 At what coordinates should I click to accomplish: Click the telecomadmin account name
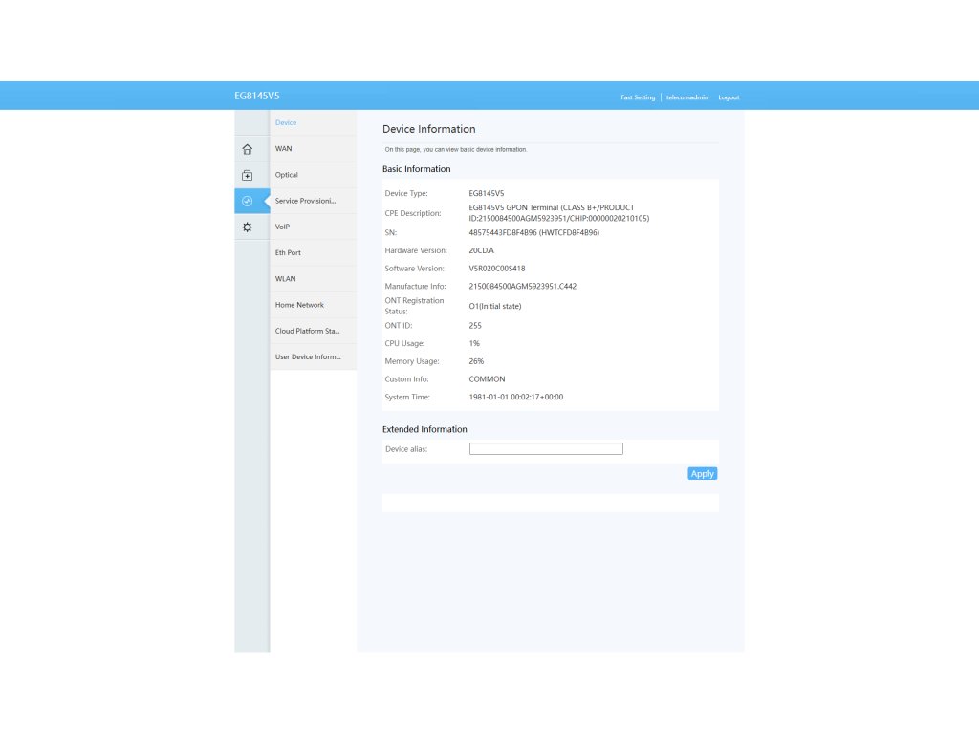(687, 97)
